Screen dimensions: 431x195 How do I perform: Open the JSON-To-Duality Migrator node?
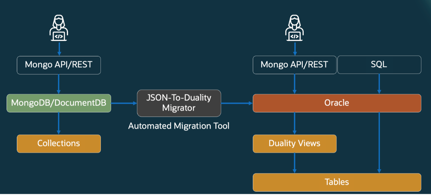click(x=179, y=103)
